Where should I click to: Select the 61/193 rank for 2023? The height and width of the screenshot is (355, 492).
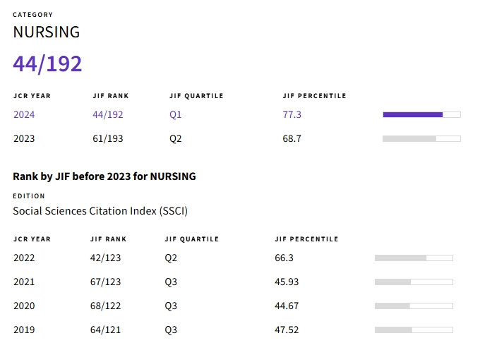click(108, 138)
